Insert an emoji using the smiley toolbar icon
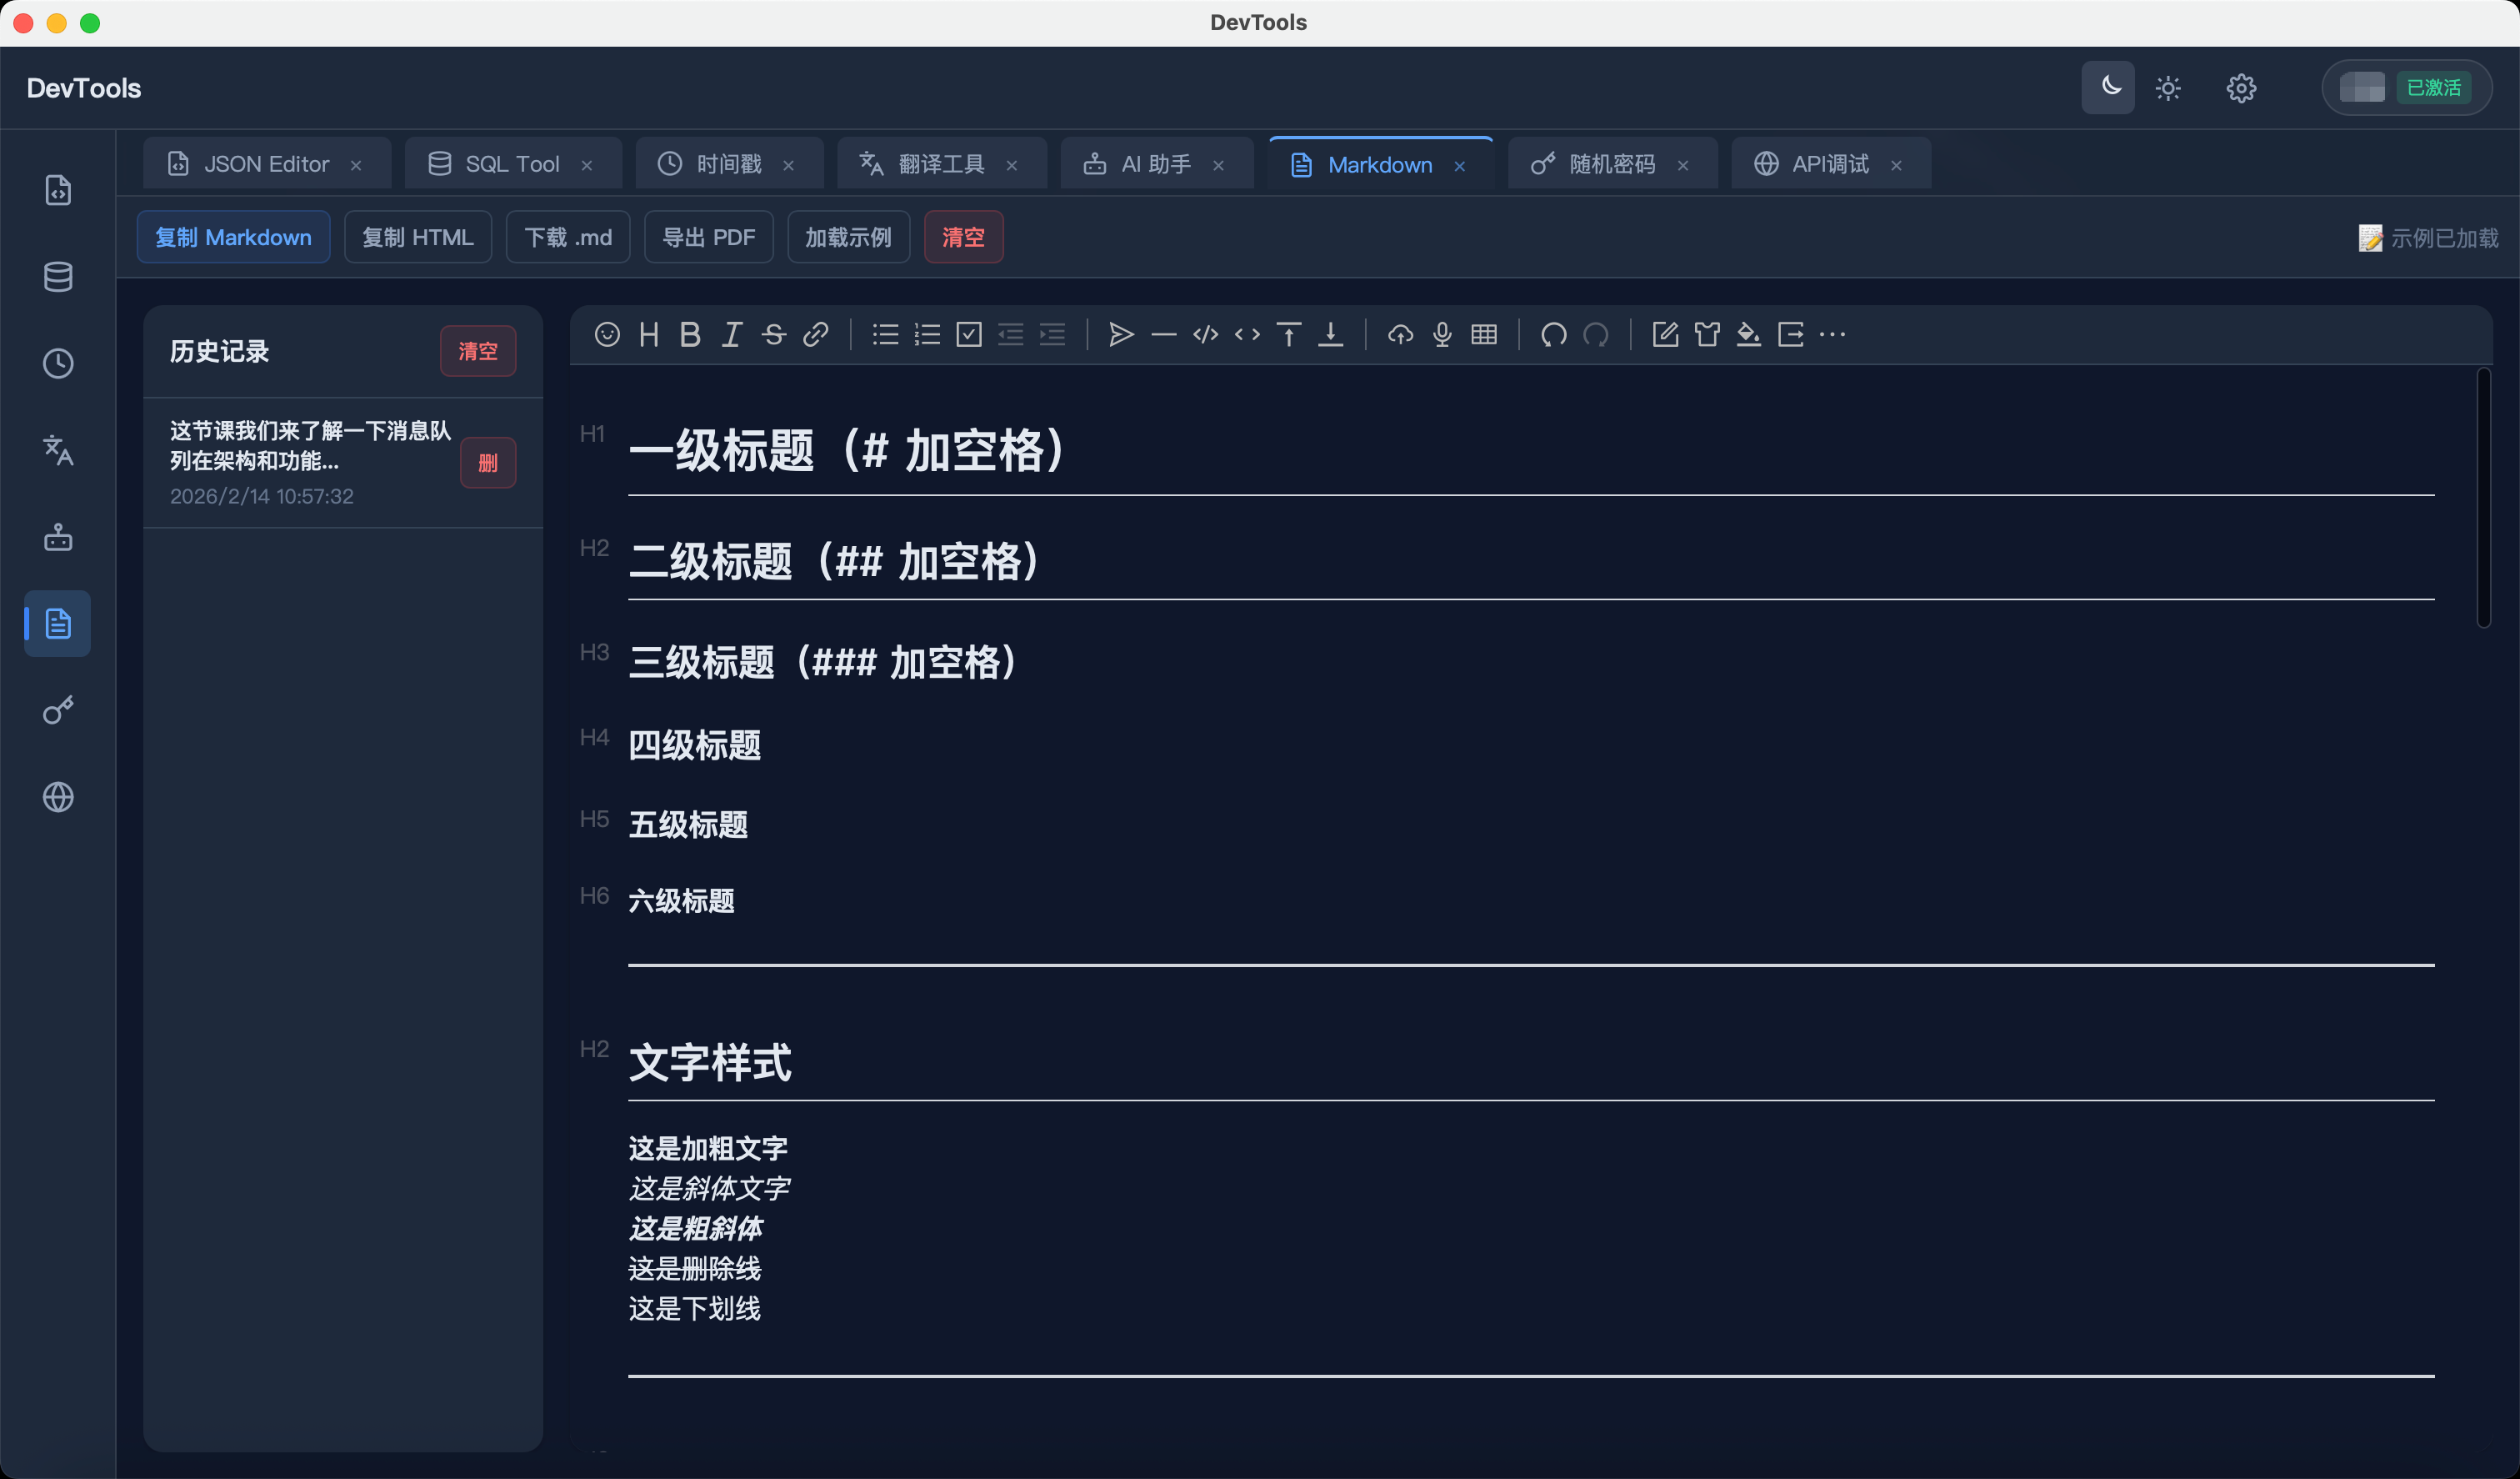Viewport: 2520px width, 1479px height. click(x=607, y=334)
